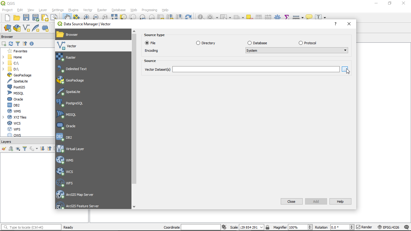Click the Zoom In magnifier icon
Viewport: 411px width, 231px height.
pyautogui.click(x=86, y=17)
